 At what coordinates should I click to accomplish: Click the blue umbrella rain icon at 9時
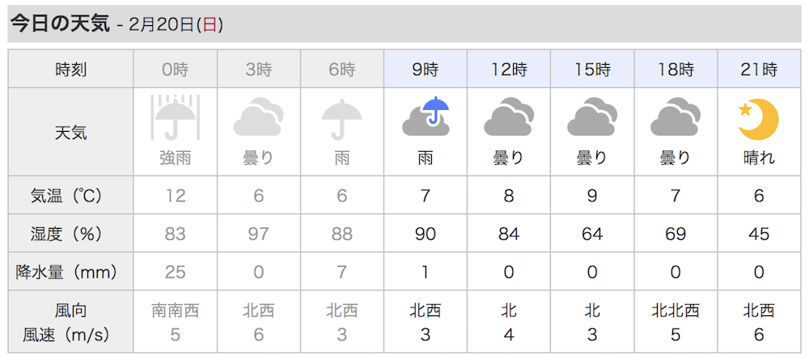point(426,116)
